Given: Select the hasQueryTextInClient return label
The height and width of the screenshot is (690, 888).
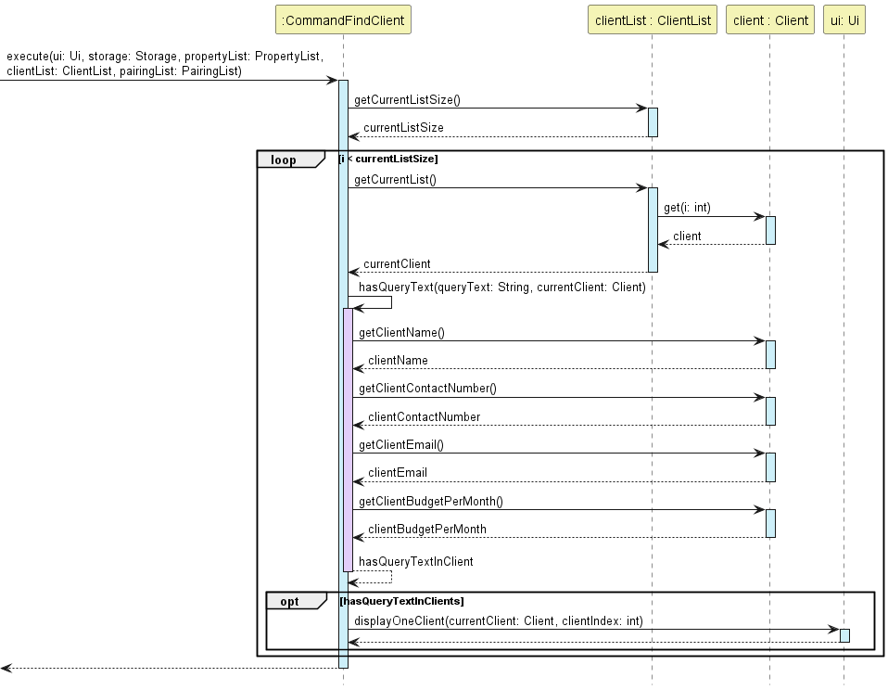Looking at the screenshot, I should pyautogui.click(x=415, y=561).
